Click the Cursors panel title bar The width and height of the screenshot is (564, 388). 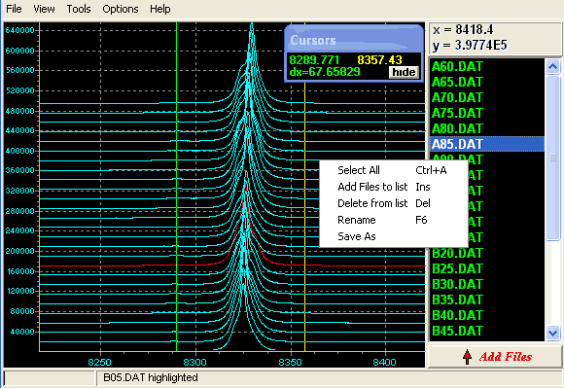tap(354, 40)
